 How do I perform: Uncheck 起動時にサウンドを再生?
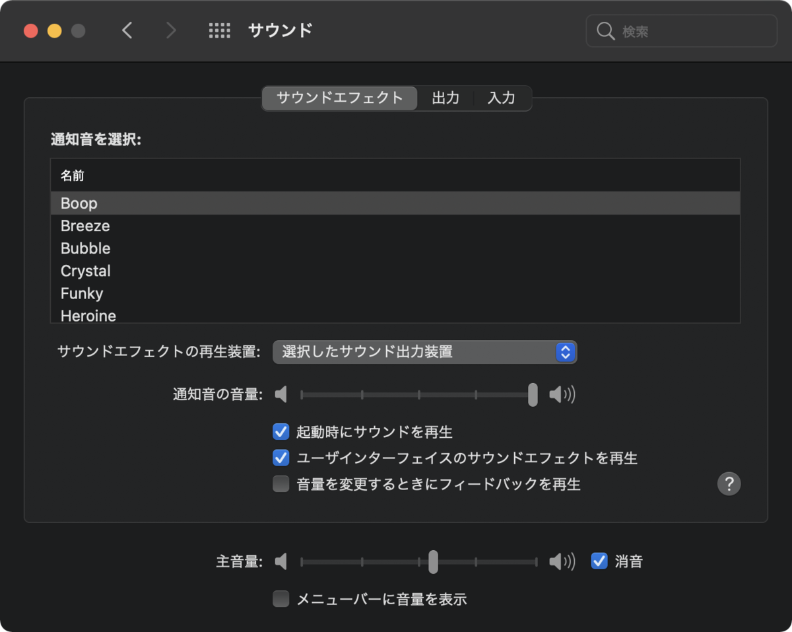click(x=280, y=431)
